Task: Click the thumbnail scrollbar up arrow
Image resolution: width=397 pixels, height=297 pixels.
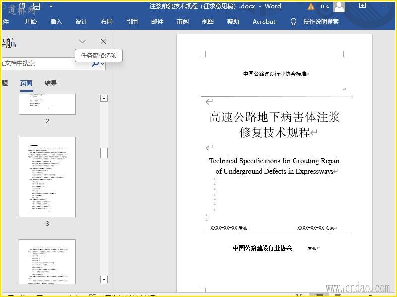Action: pos(104,98)
